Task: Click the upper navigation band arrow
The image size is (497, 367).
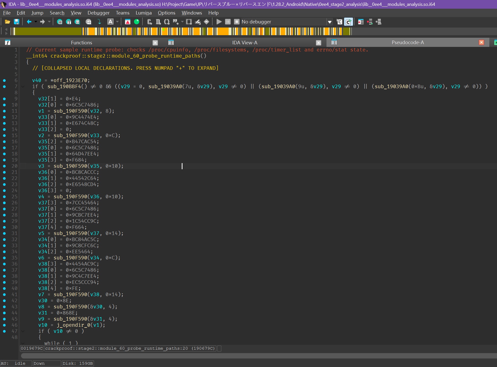Action: 6,30
